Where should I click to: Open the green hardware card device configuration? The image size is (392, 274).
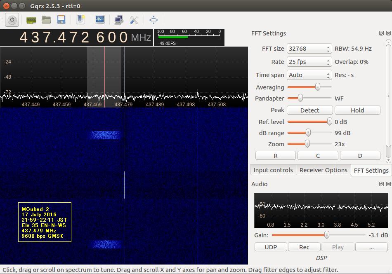pos(31,20)
